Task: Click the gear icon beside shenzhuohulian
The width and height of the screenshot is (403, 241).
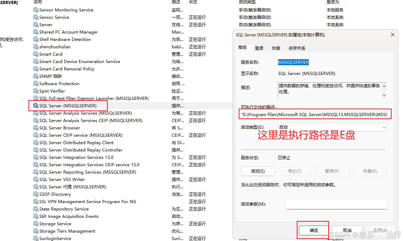Action: click(35, 47)
